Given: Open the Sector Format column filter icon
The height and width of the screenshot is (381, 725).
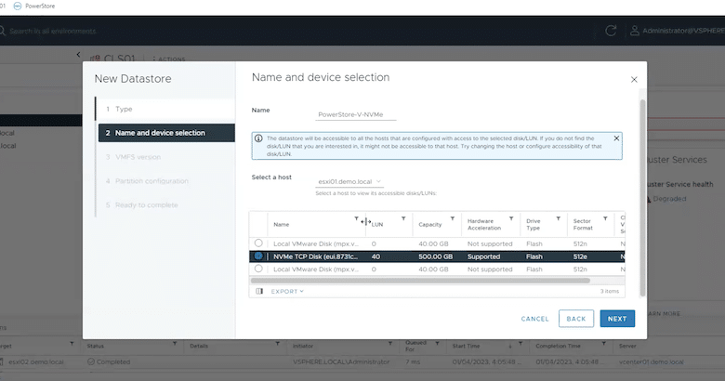Looking at the screenshot, I should (x=605, y=218).
